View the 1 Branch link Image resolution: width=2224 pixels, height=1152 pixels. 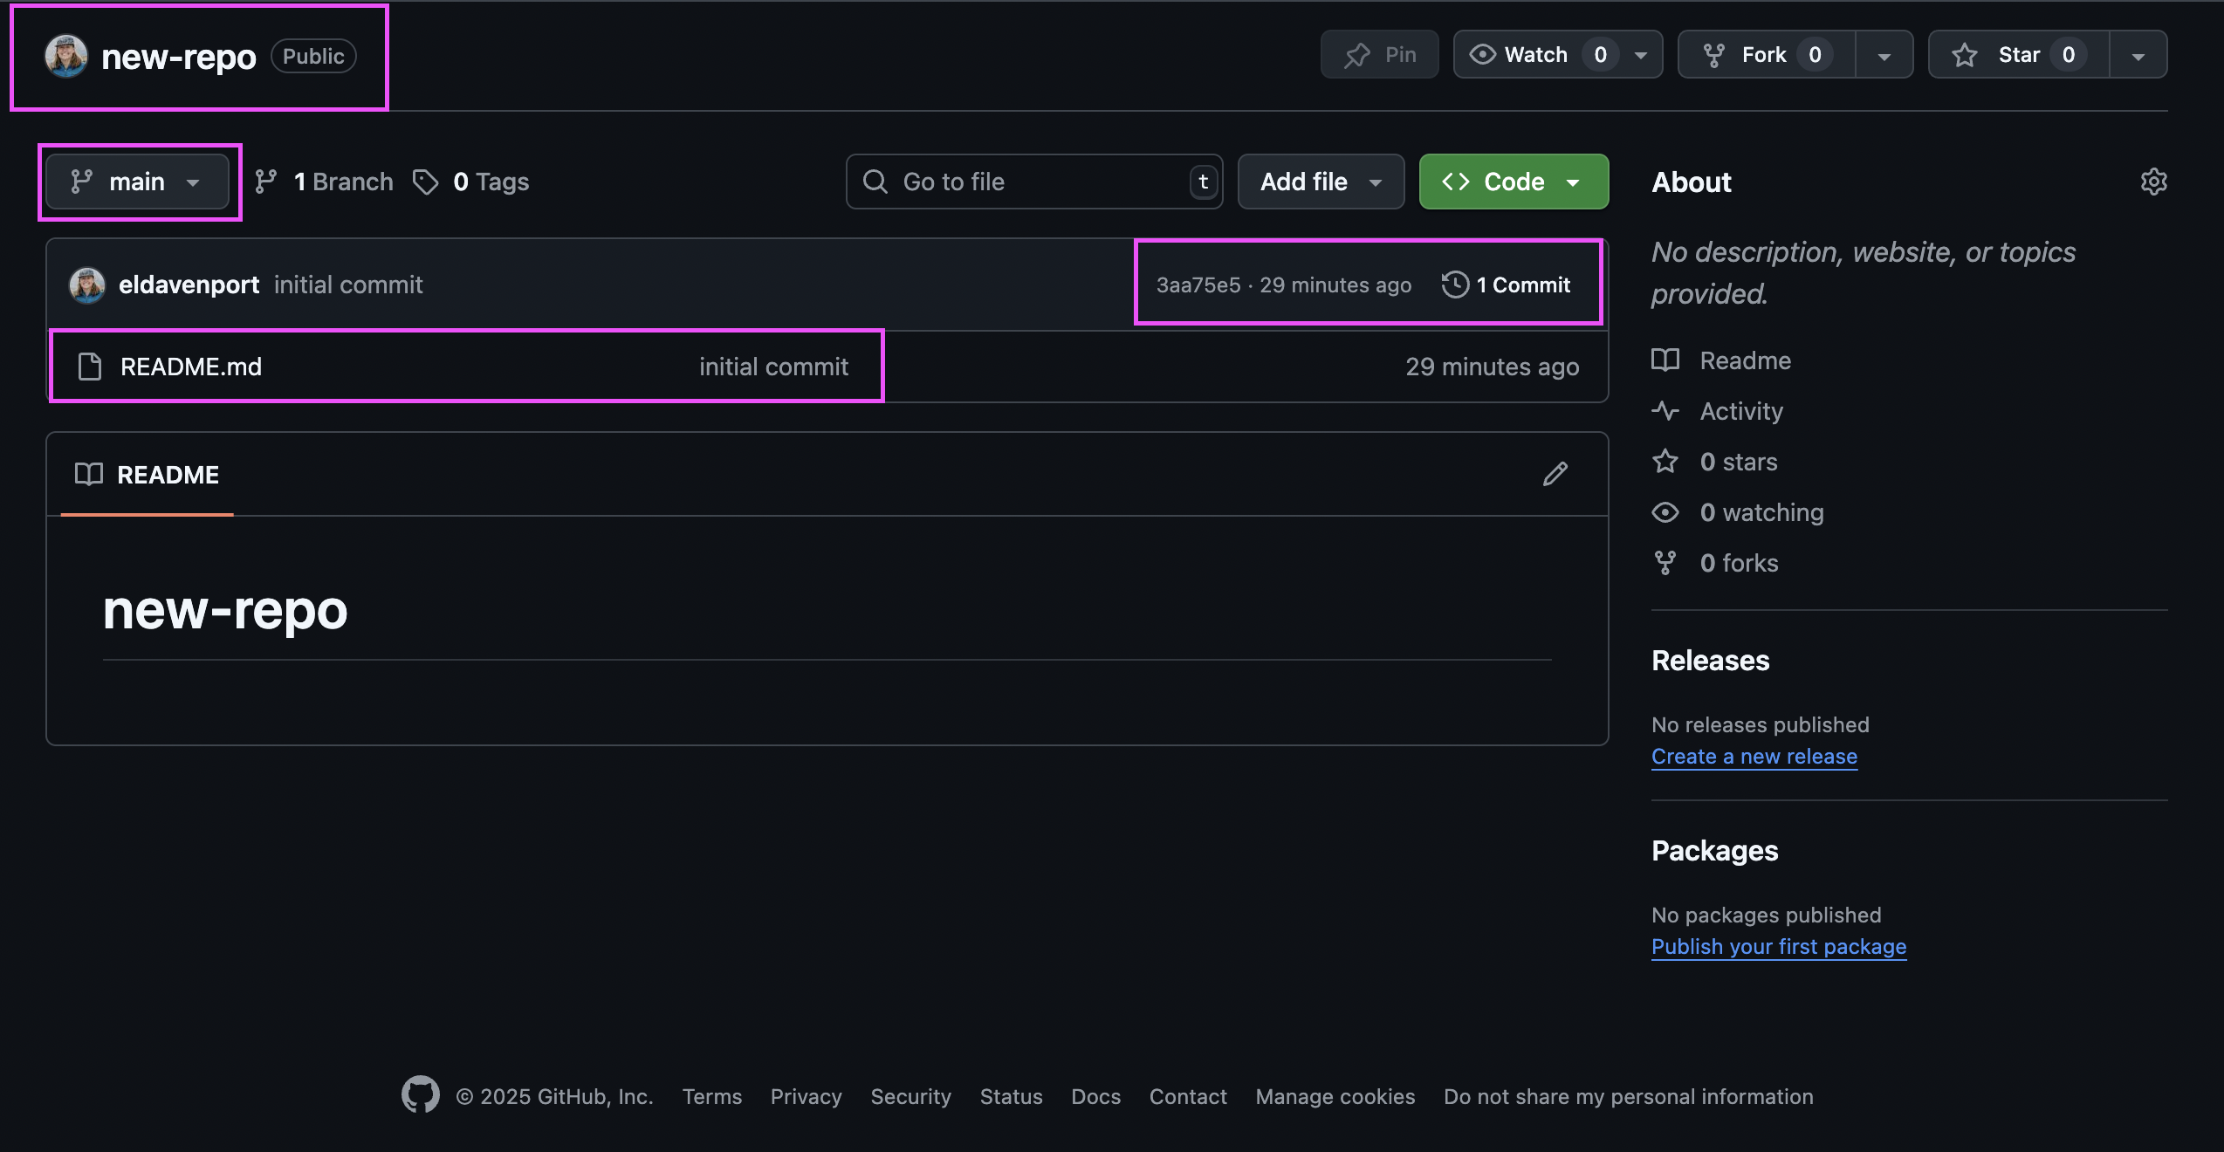click(x=324, y=182)
